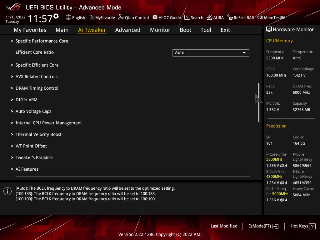Image resolution: width=320 pixels, height=240 pixels.
Task: Open MyFavorite list icon
Action: [92, 17]
